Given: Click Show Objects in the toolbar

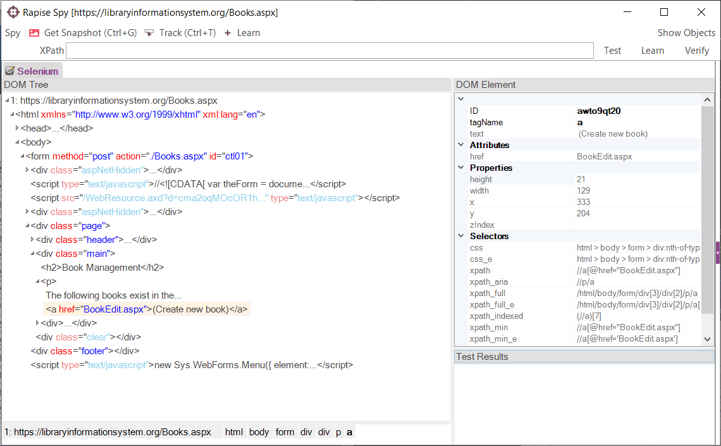Looking at the screenshot, I should click(686, 33).
